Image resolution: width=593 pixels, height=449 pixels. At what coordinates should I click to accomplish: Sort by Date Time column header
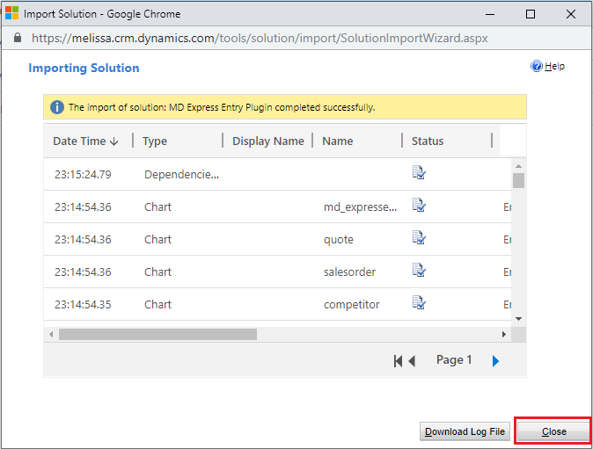[85, 141]
